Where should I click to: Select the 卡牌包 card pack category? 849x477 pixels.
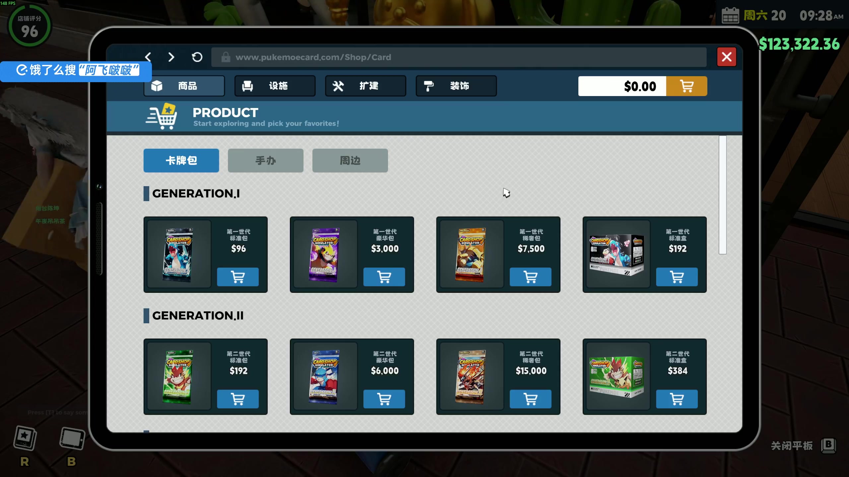(181, 160)
